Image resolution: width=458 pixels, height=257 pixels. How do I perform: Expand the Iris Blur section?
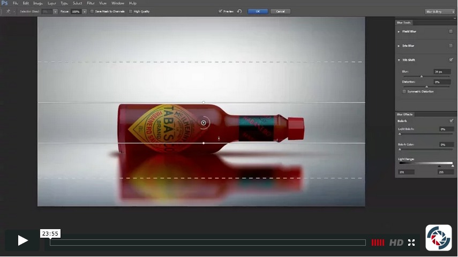[399, 46]
